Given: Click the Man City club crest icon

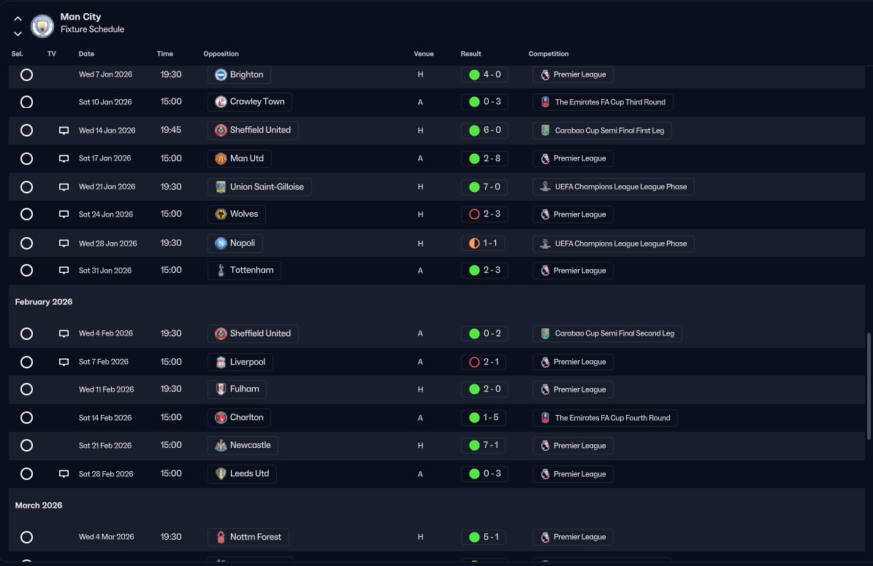Looking at the screenshot, I should point(42,26).
